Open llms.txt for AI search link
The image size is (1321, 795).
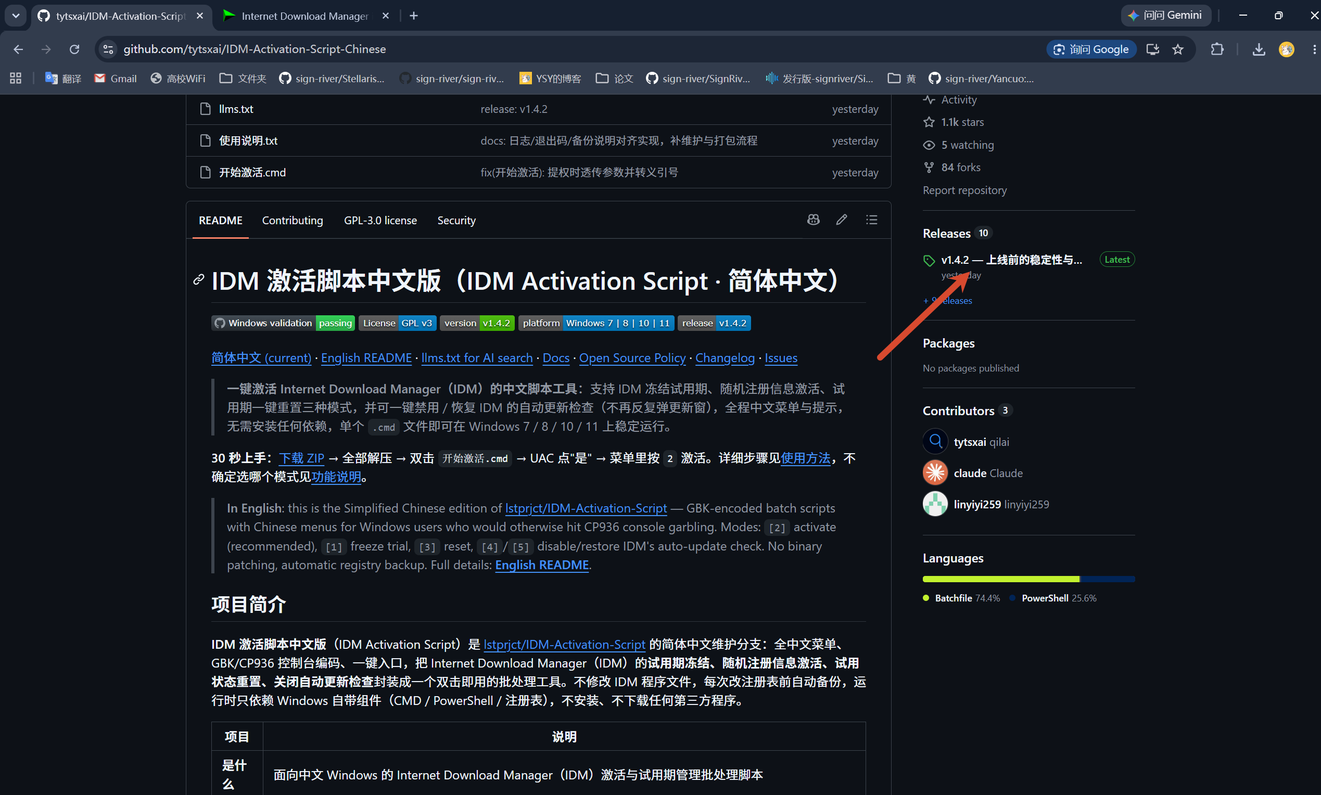(x=477, y=358)
